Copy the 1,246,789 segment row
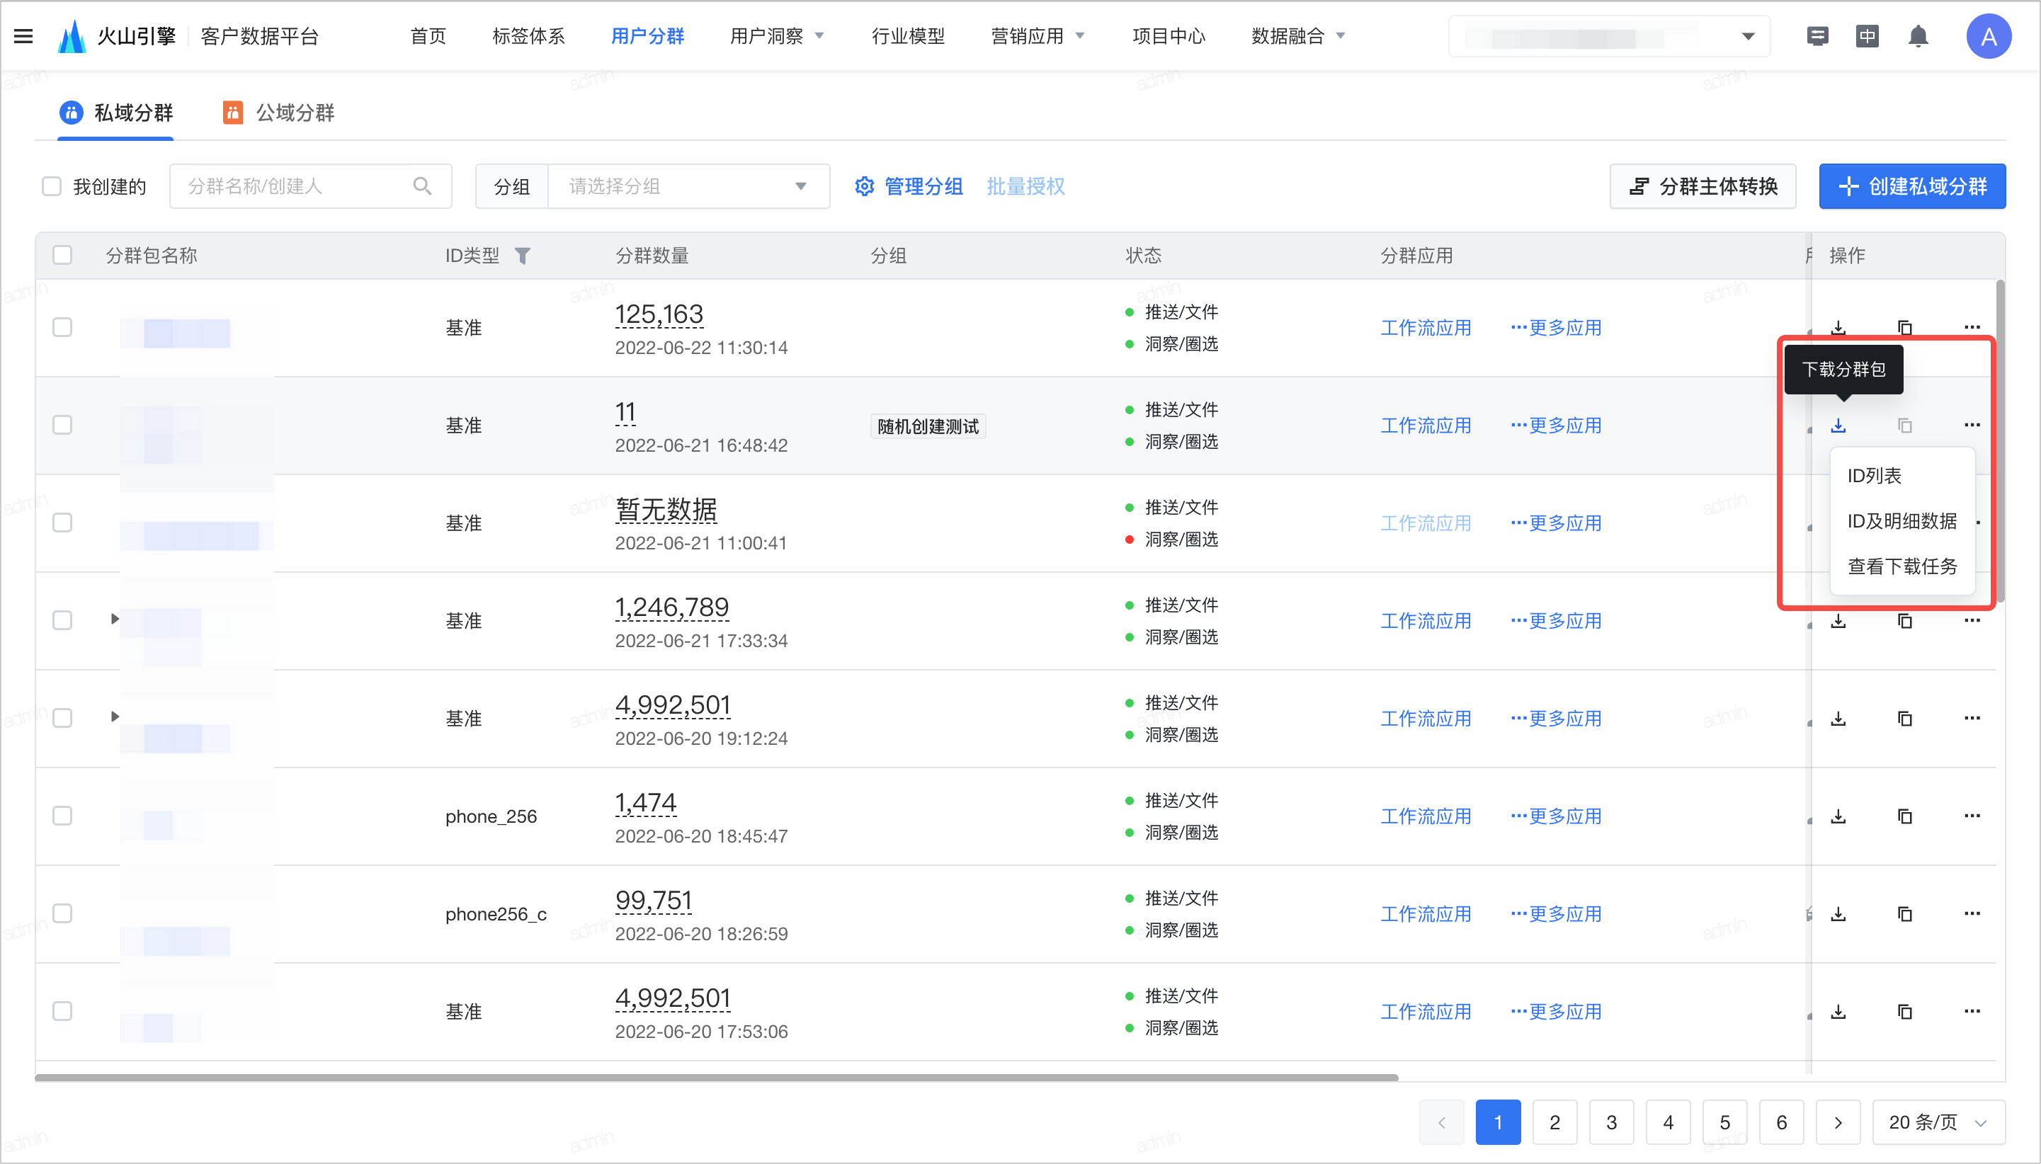Viewport: 2041px width, 1164px height. pyautogui.click(x=1905, y=621)
